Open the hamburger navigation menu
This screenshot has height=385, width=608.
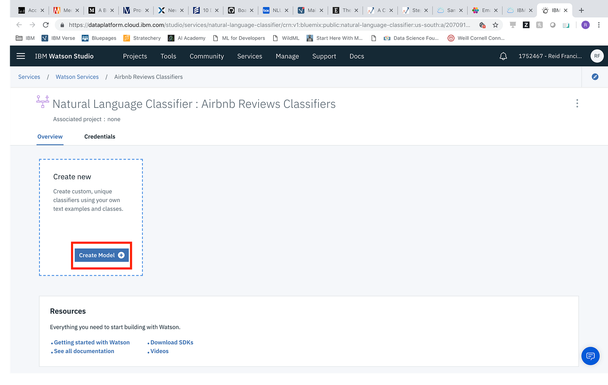[21, 56]
